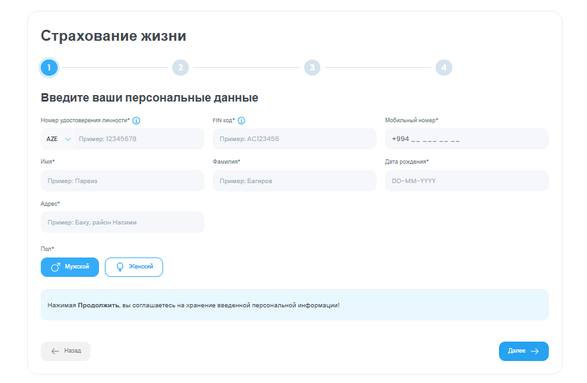Jump to step 3 of the form
Screen dimensions: 587x383
click(x=312, y=67)
